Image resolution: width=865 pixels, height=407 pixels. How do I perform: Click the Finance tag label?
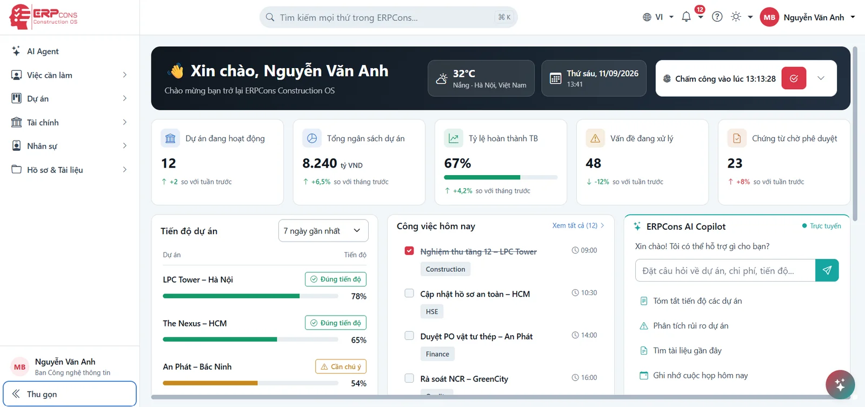tap(437, 354)
